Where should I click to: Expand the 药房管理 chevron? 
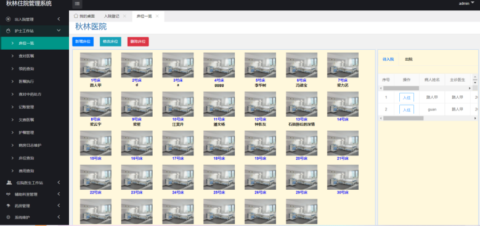coord(59,206)
